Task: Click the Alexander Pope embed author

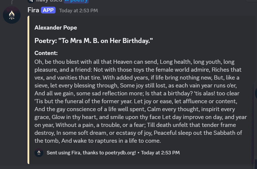Action: tap(56, 28)
